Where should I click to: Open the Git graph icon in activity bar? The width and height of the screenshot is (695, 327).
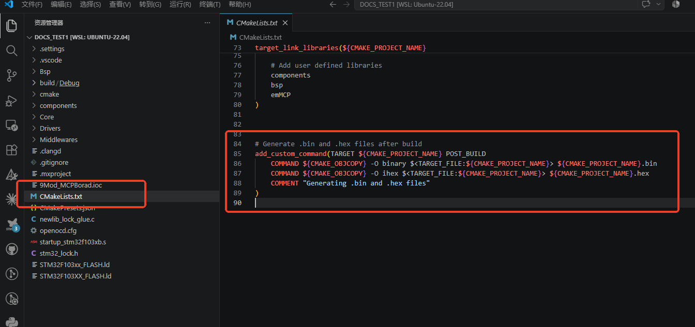click(11, 274)
